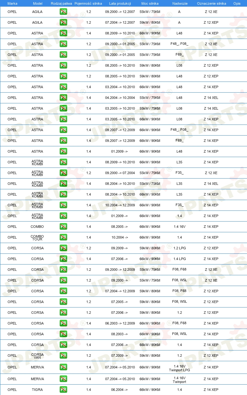Click the fuel icon in COMBO TOUR row

[63, 237]
